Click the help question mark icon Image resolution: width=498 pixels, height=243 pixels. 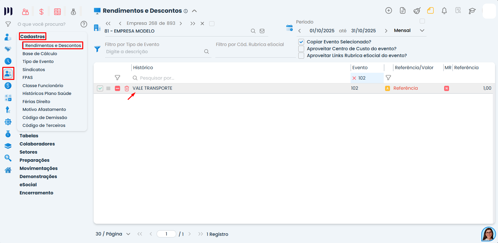(84, 24)
